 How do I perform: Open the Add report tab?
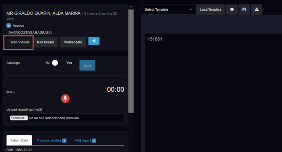click(85, 141)
